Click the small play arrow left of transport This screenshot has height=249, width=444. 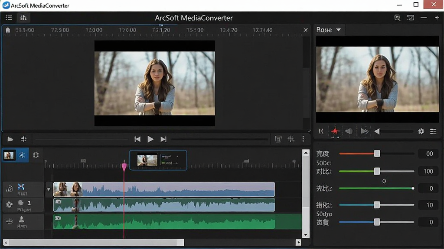(x=10, y=139)
